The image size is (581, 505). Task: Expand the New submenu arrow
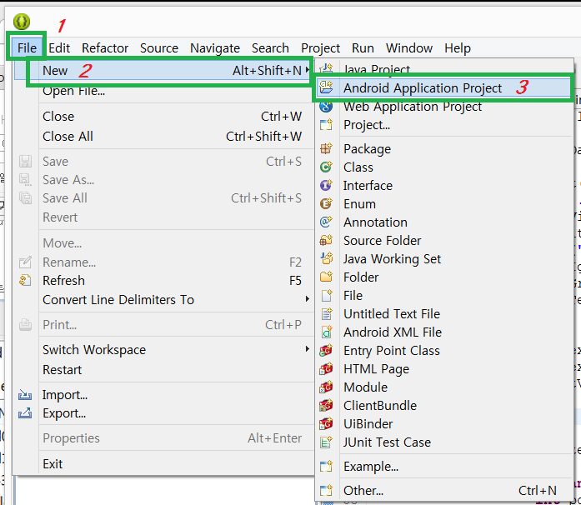[x=308, y=70]
